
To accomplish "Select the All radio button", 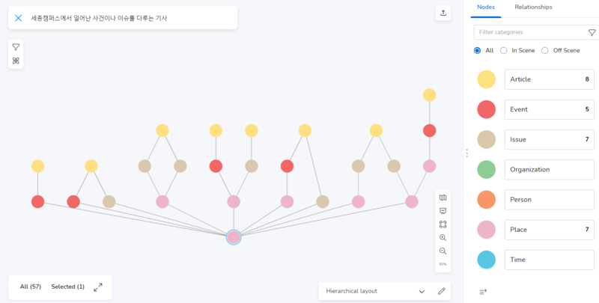I will click(478, 50).
